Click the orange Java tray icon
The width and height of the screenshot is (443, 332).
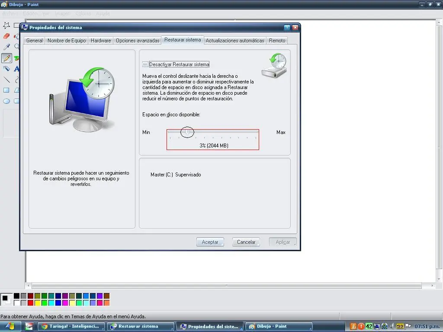(353, 326)
